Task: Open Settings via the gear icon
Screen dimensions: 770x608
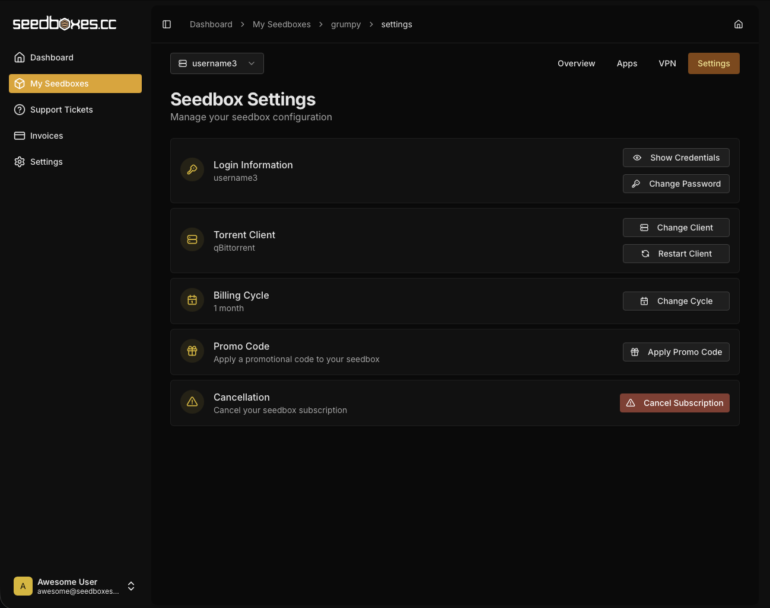Action: 20,162
